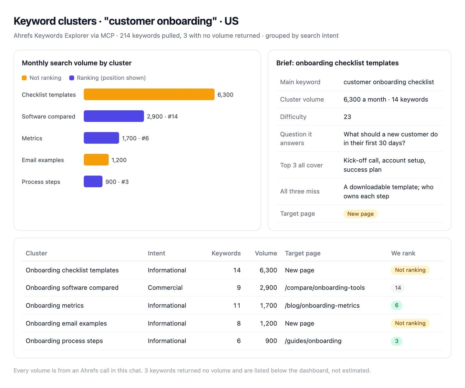Click the orange Email examples bar

tap(96, 160)
